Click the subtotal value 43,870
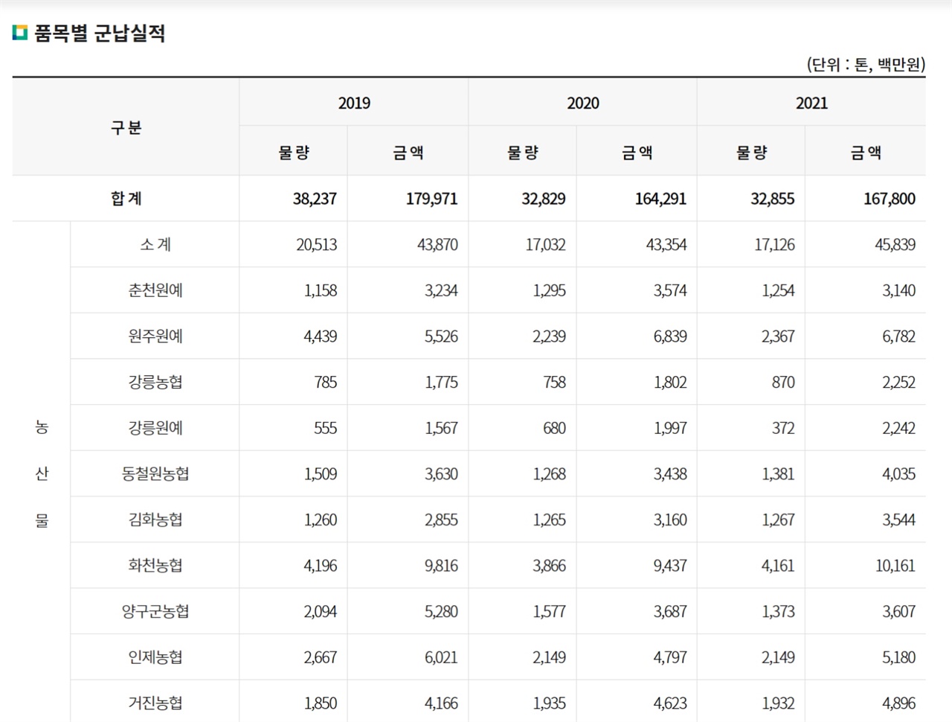The width and height of the screenshot is (952, 722). click(438, 245)
